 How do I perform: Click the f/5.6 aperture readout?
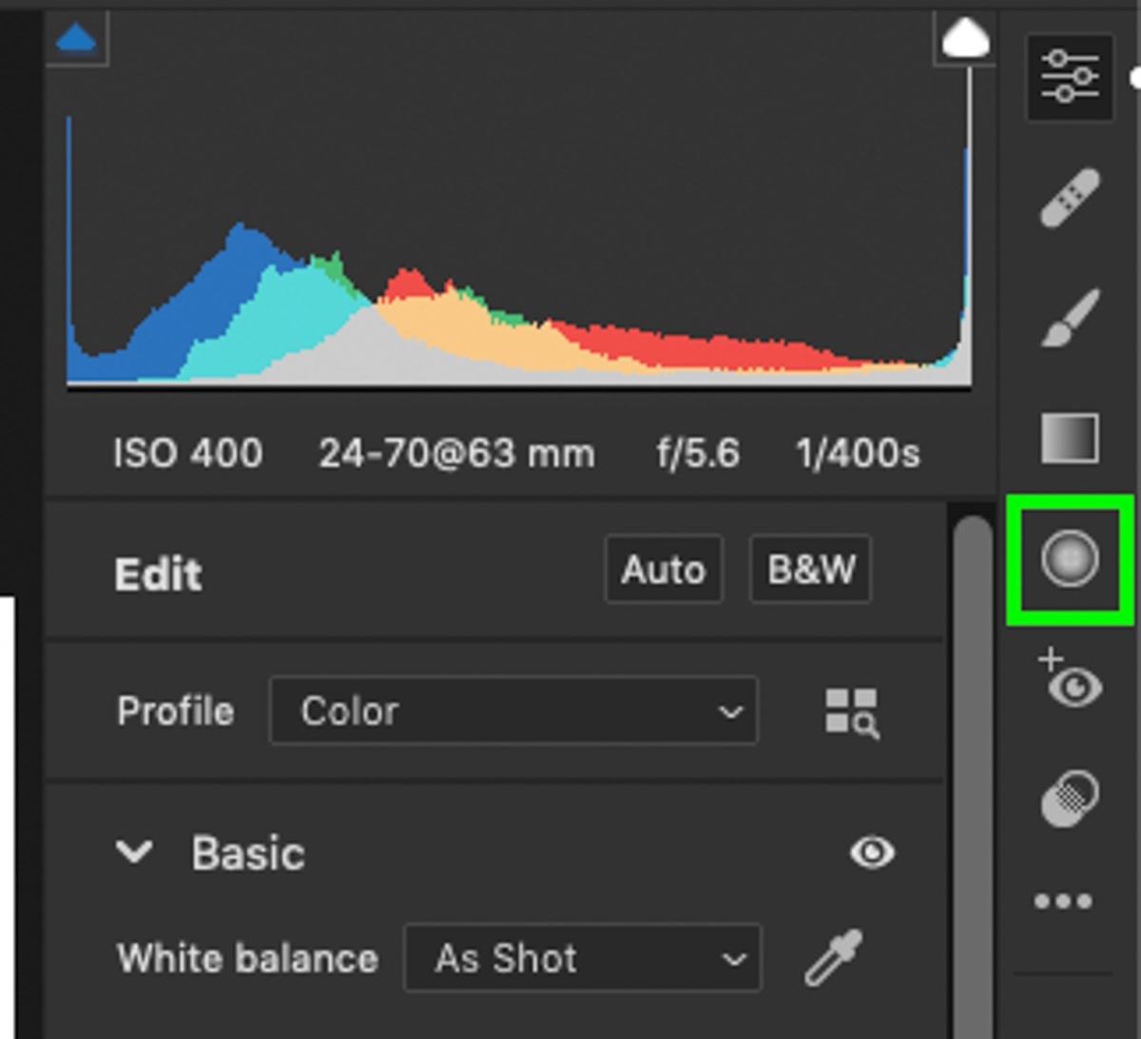click(698, 454)
